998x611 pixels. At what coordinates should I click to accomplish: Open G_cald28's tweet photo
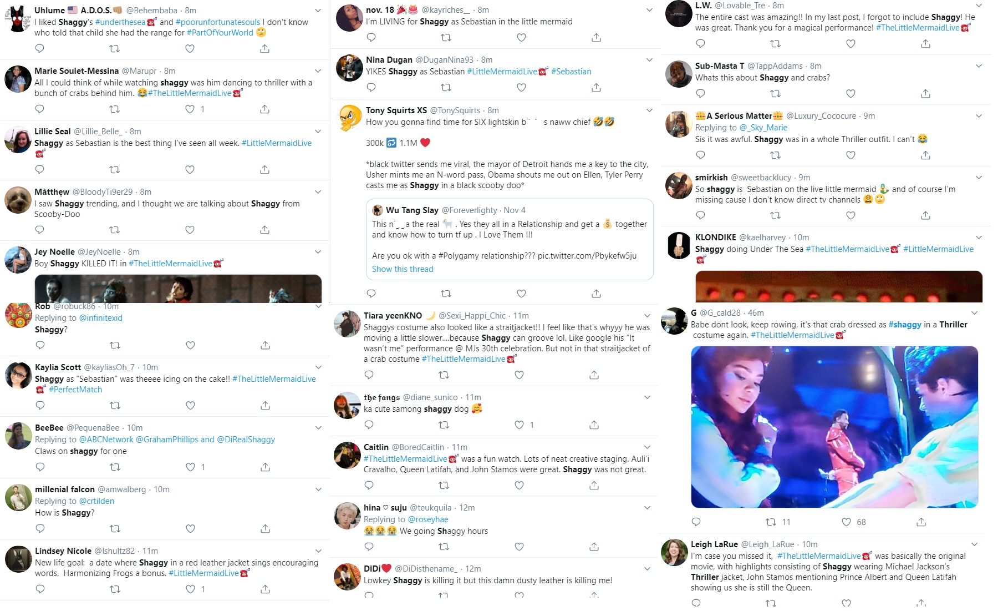(834, 427)
